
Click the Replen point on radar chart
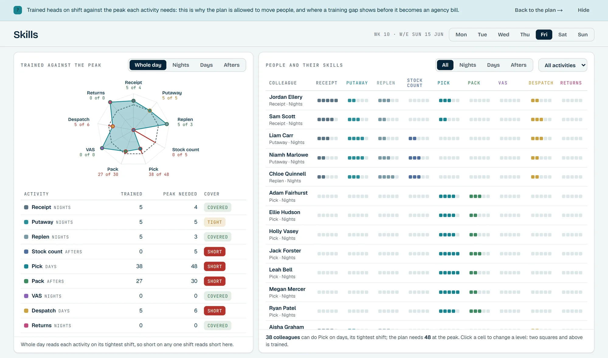pyautogui.click(x=167, y=124)
